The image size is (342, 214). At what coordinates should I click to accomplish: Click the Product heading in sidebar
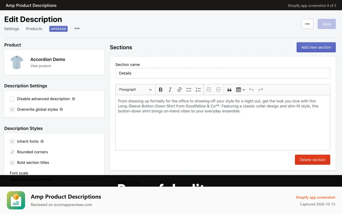tap(13, 45)
